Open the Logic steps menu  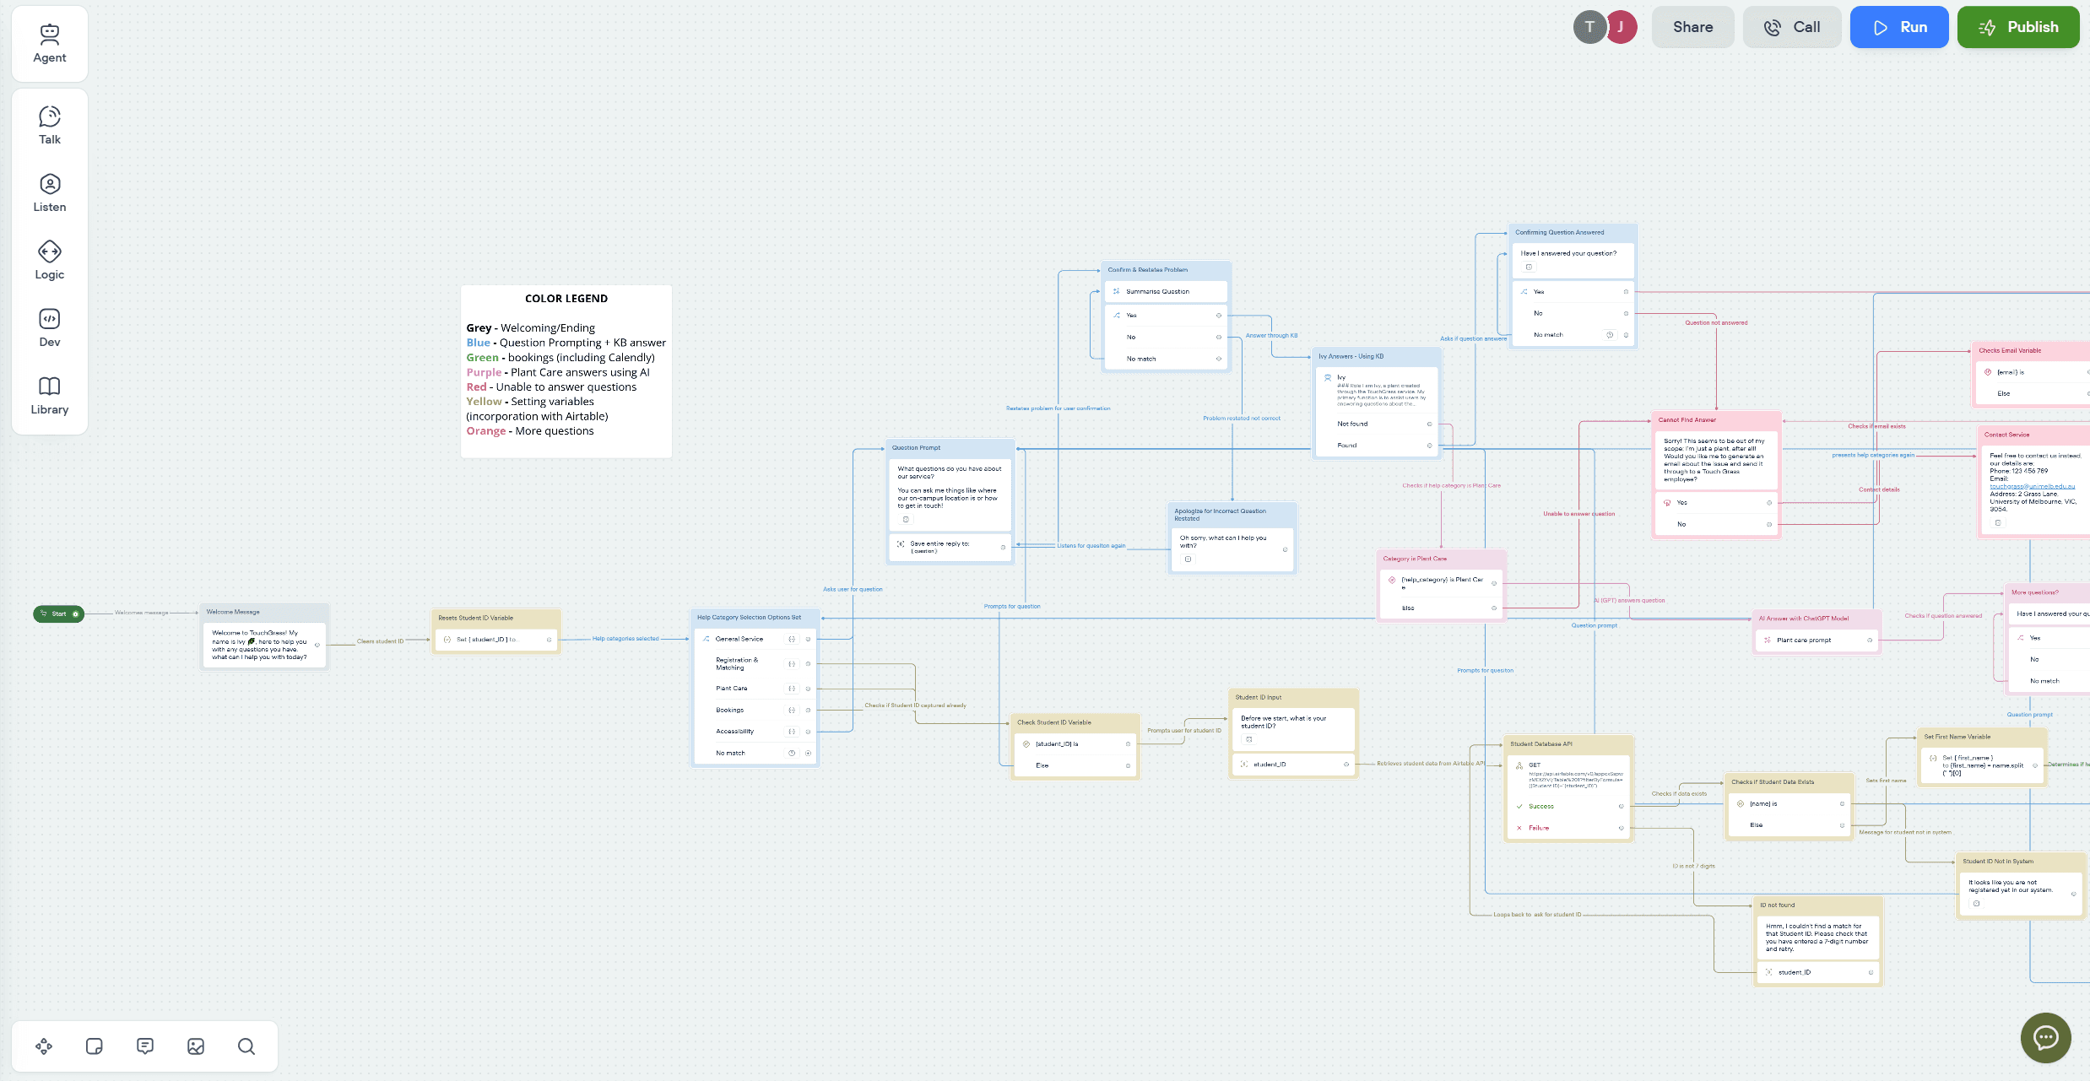pyautogui.click(x=50, y=261)
